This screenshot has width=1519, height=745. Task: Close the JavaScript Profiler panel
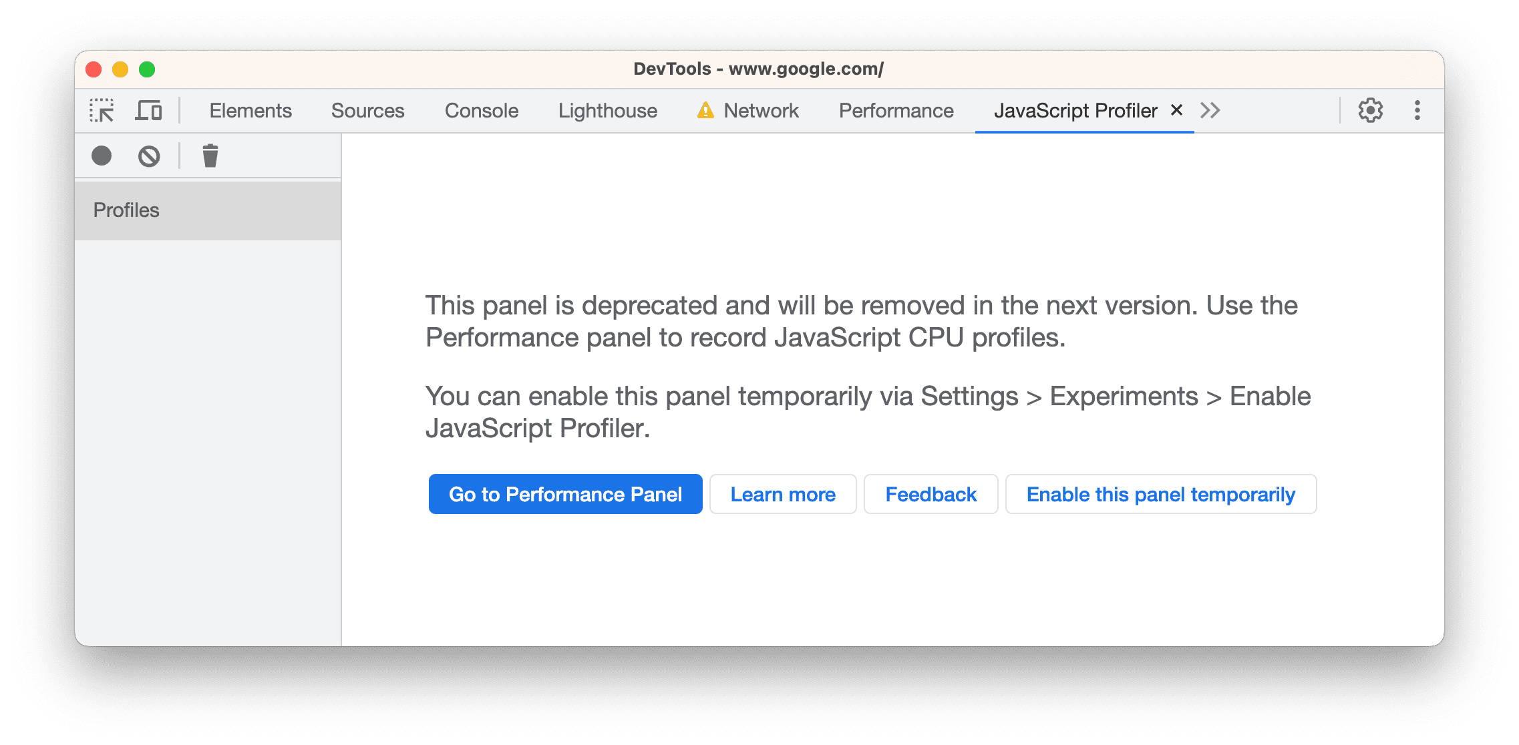click(1175, 109)
